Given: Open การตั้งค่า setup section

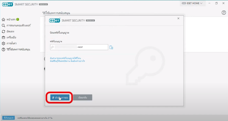Looking at the screenshot, I should (12, 44).
